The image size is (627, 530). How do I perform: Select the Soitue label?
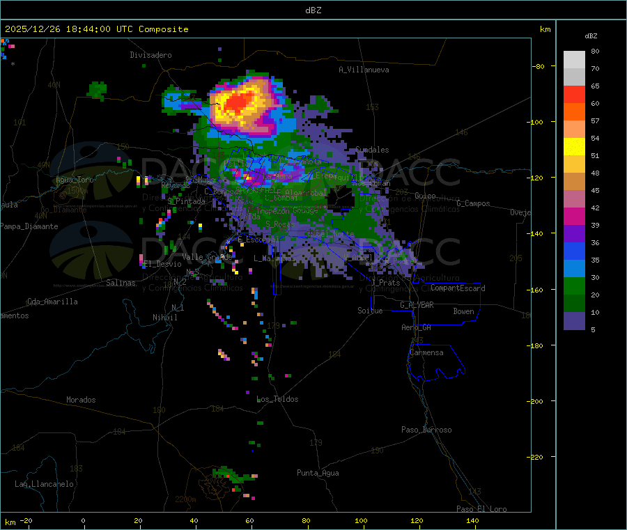pyautogui.click(x=370, y=311)
